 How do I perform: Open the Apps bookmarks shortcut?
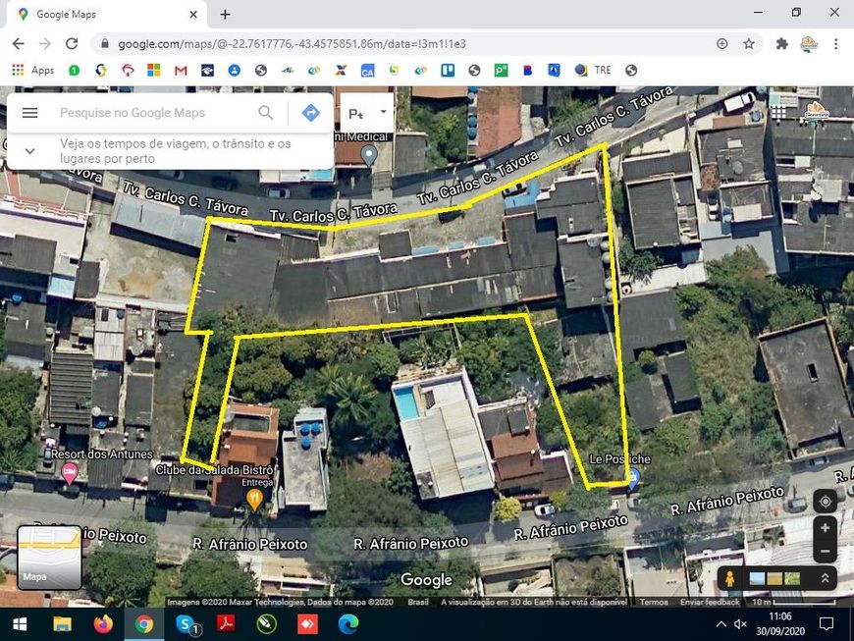click(x=33, y=71)
